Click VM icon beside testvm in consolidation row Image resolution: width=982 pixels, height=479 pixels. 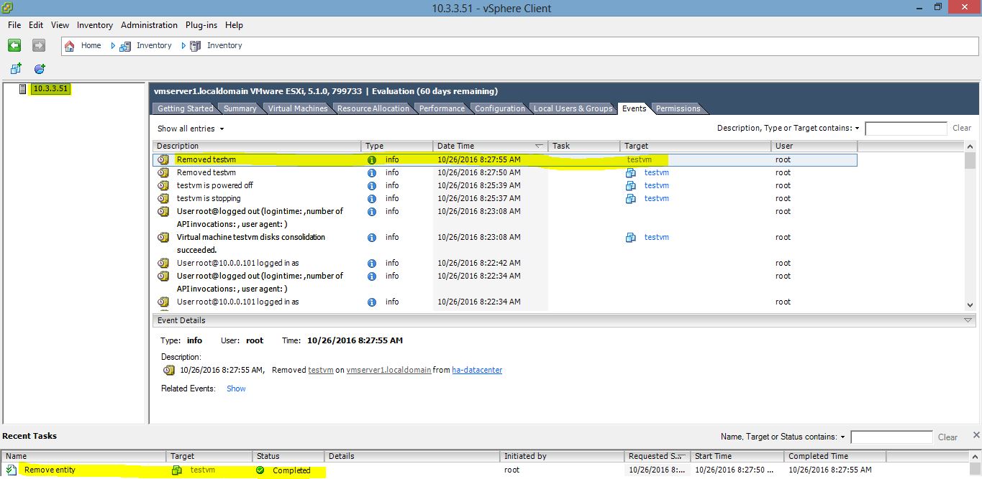(631, 237)
